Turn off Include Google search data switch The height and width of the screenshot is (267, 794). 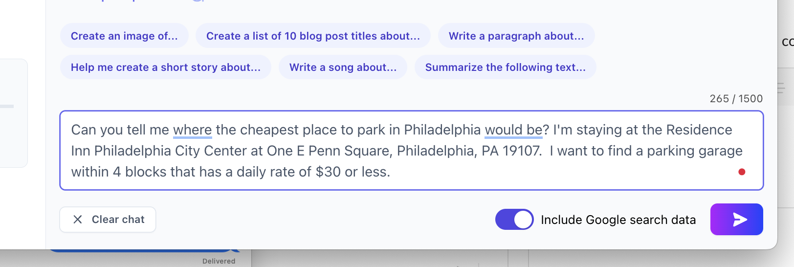pyautogui.click(x=514, y=220)
